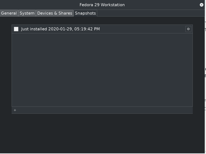Image resolution: width=206 pixels, height=154 pixels.
Task: Click the dark area below snapshot list
Action: click(x=102, y=133)
